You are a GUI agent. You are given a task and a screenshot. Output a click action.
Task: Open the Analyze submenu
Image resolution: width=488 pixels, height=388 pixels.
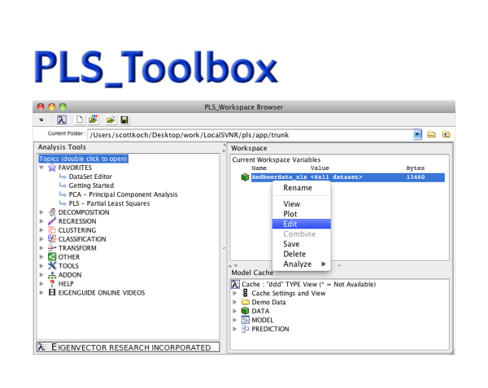301,264
